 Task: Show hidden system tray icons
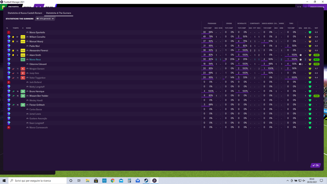click(x=288, y=181)
